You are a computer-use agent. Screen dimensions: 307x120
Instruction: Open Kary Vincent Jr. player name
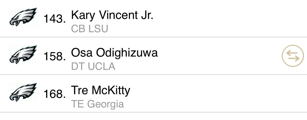pyautogui.click(x=112, y=16)
